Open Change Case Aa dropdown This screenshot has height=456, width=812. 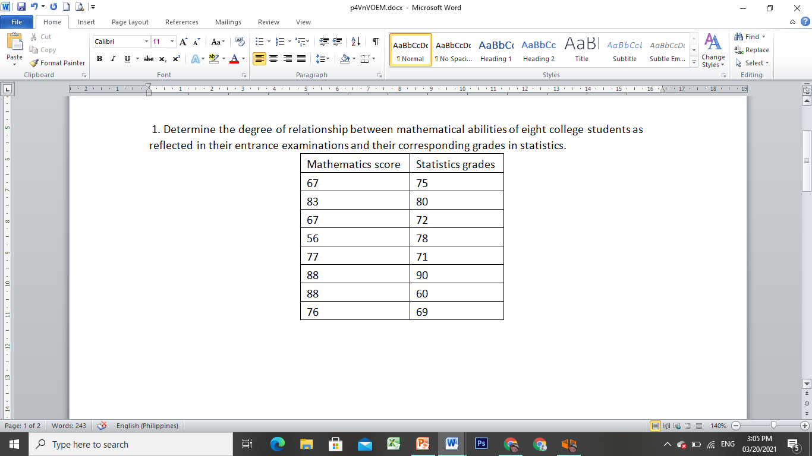218,42
